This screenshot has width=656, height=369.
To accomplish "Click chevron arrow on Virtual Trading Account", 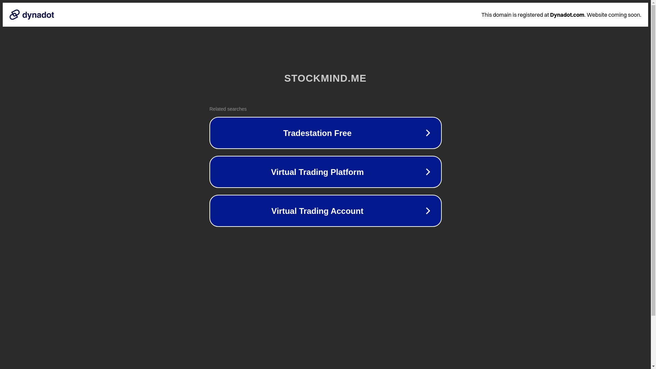I will coord(428,211).
